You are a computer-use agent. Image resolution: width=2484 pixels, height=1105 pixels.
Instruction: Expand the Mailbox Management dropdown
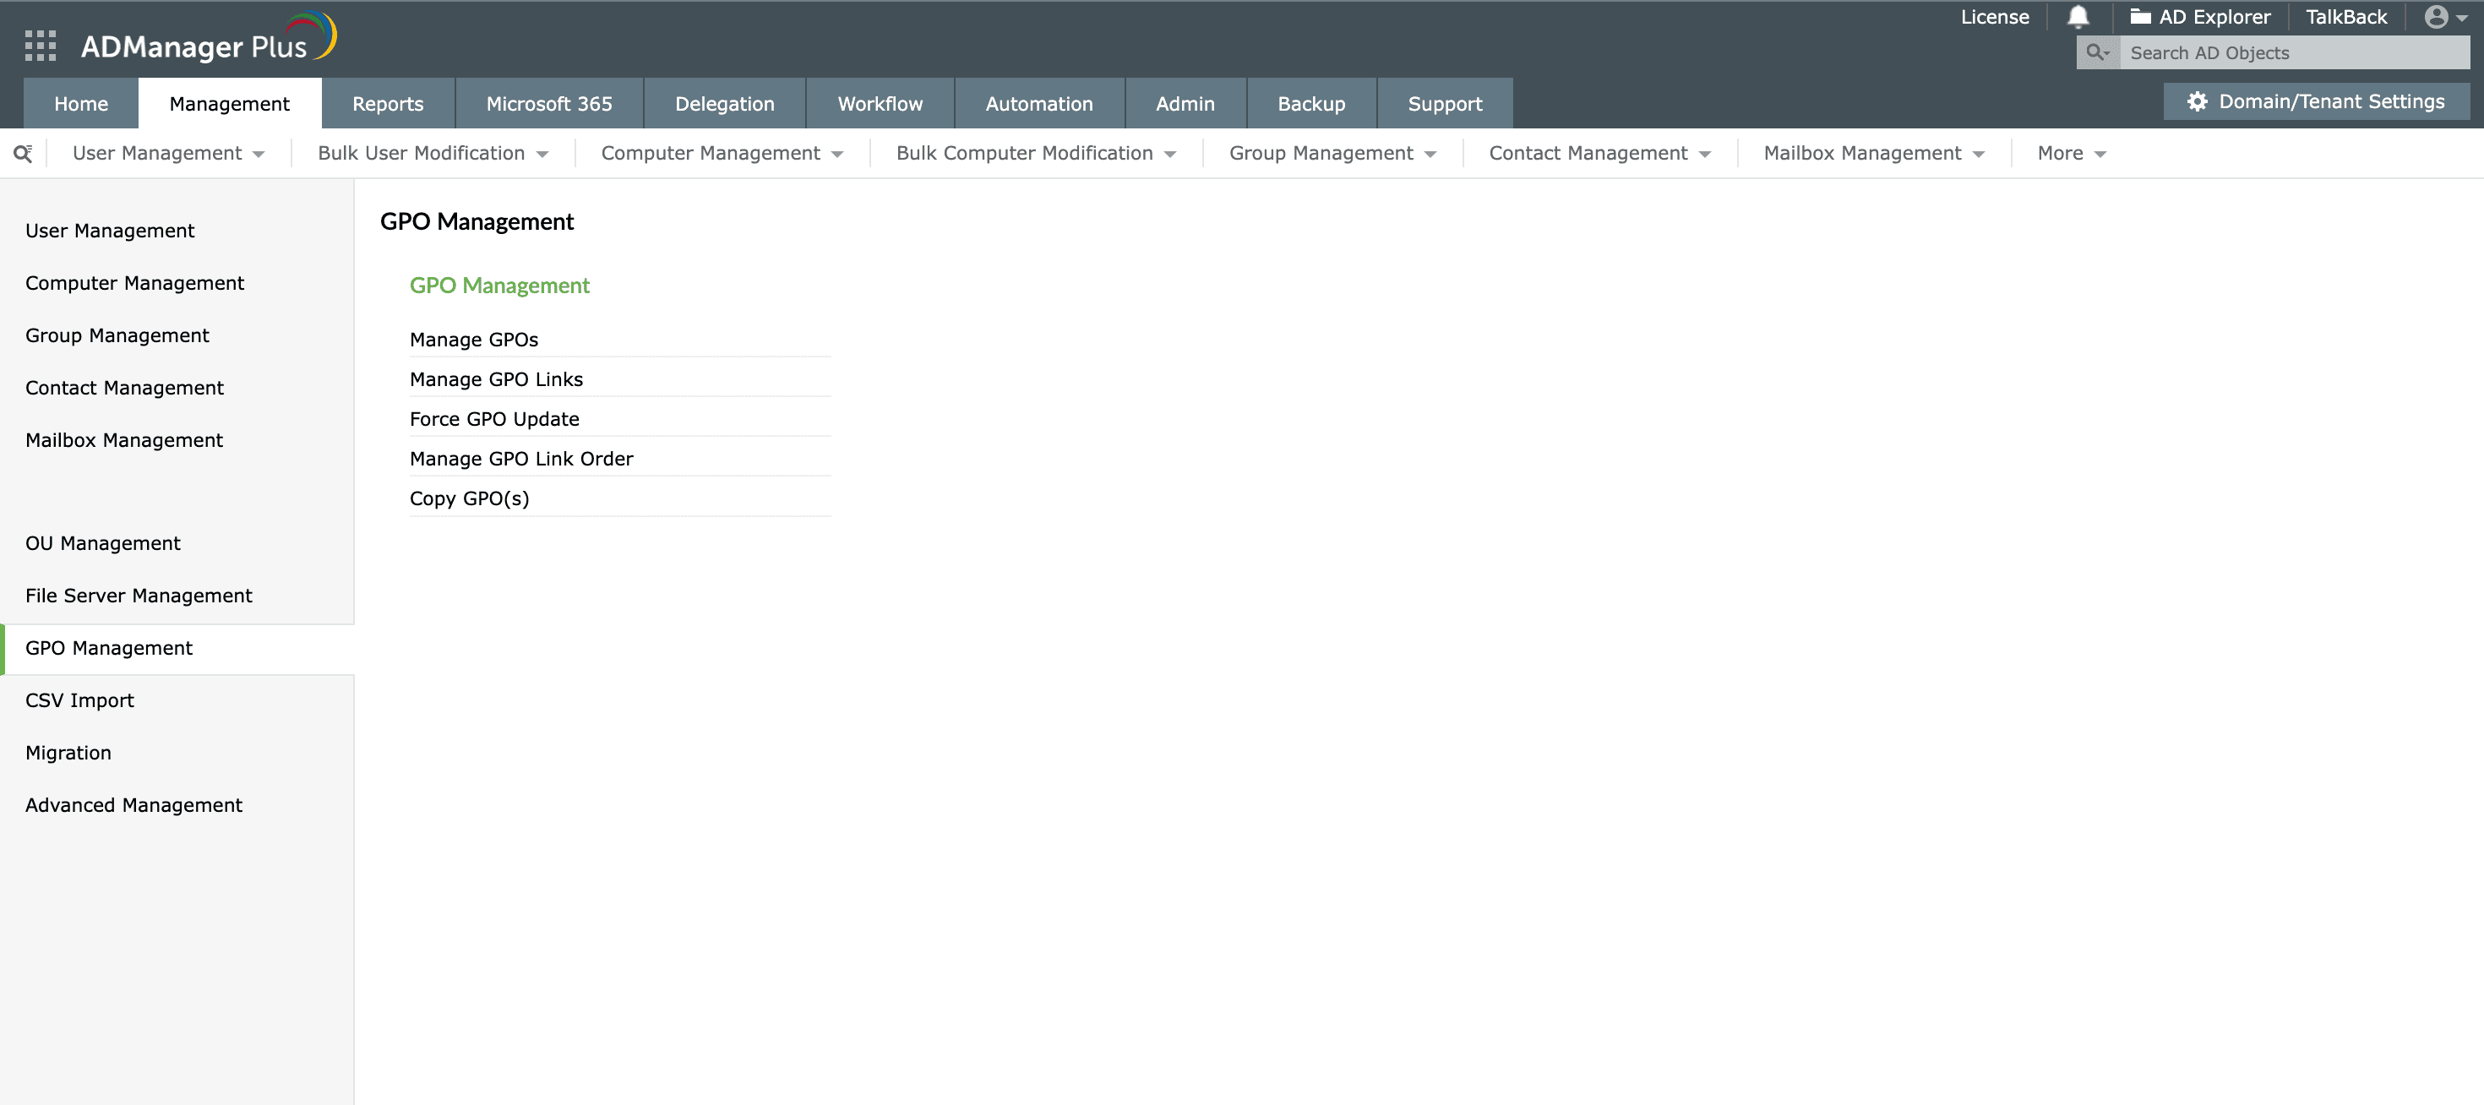(1872, 153)
